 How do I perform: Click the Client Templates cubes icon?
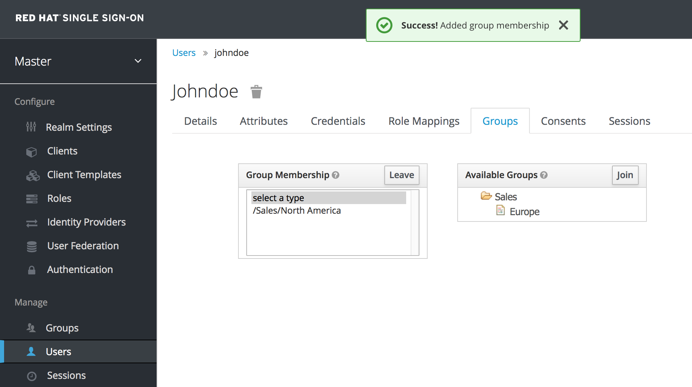pyautogui.click(x=33, y=175)
